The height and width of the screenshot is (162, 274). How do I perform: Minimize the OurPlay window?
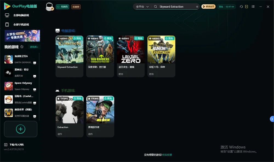pos(261,7)
